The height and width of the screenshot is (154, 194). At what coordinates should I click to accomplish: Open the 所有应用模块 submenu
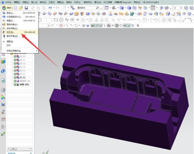[x=15, y=51]
